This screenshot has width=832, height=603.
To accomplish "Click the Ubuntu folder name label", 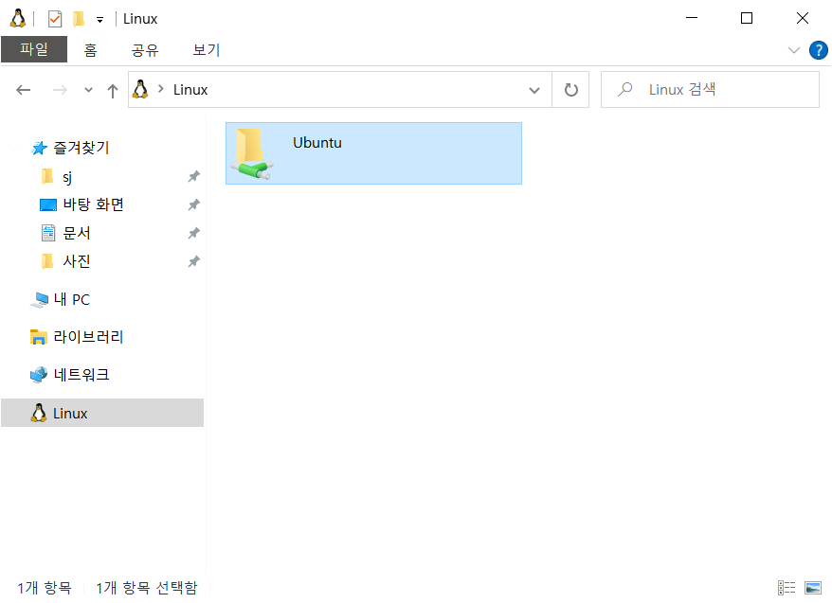I will coord(317,143).
